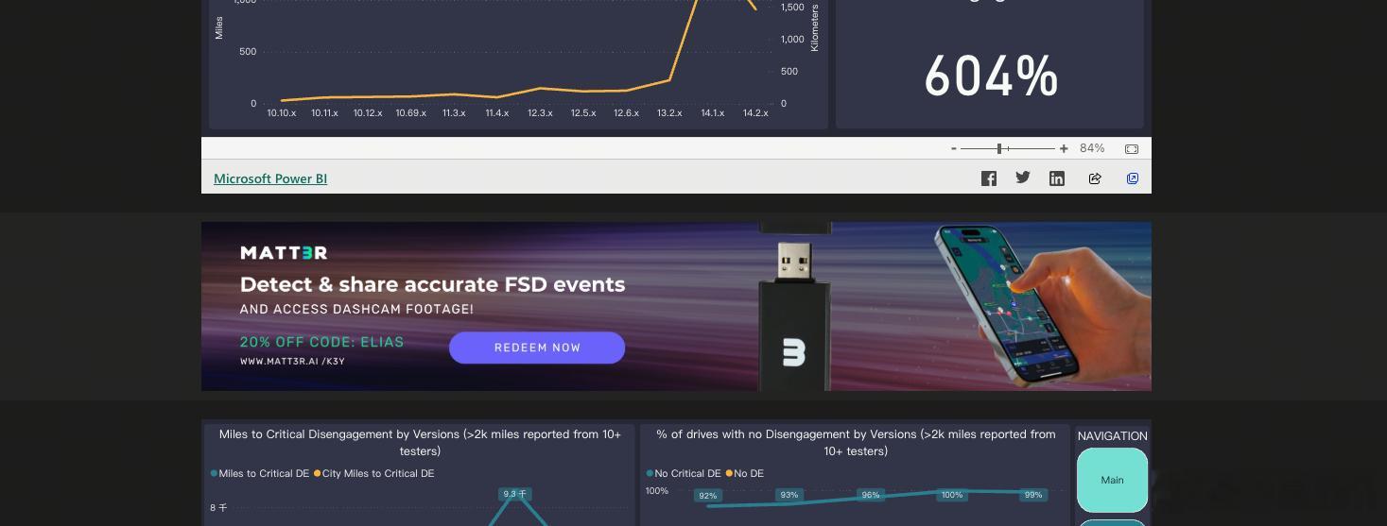
Task: Zoom in with the plus icon
Action: pos(1064,148)
